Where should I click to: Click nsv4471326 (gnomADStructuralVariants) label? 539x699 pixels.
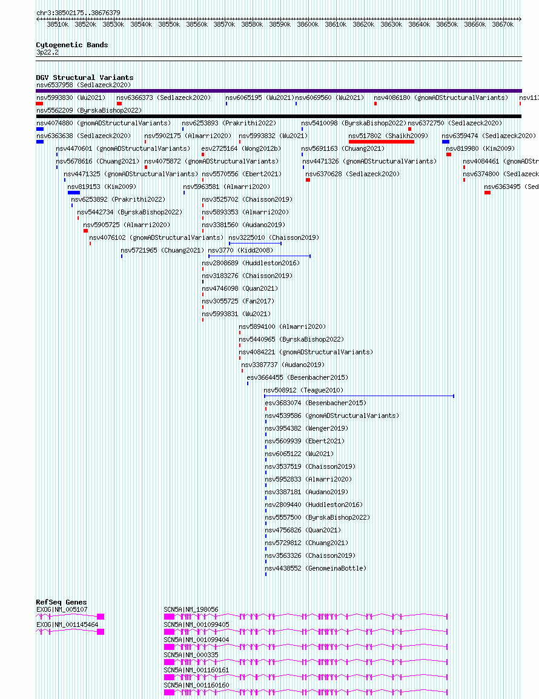tap(369, 161)
